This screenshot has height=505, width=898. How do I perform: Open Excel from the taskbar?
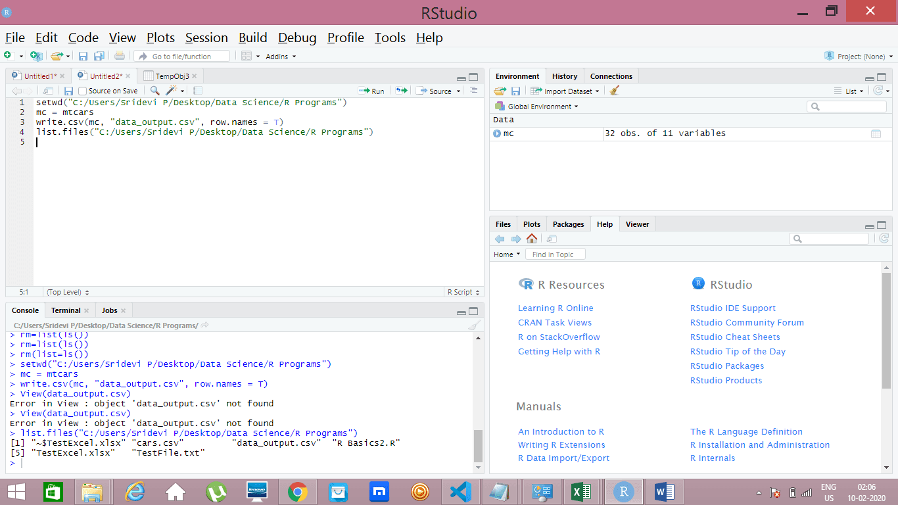coord(581,492)
